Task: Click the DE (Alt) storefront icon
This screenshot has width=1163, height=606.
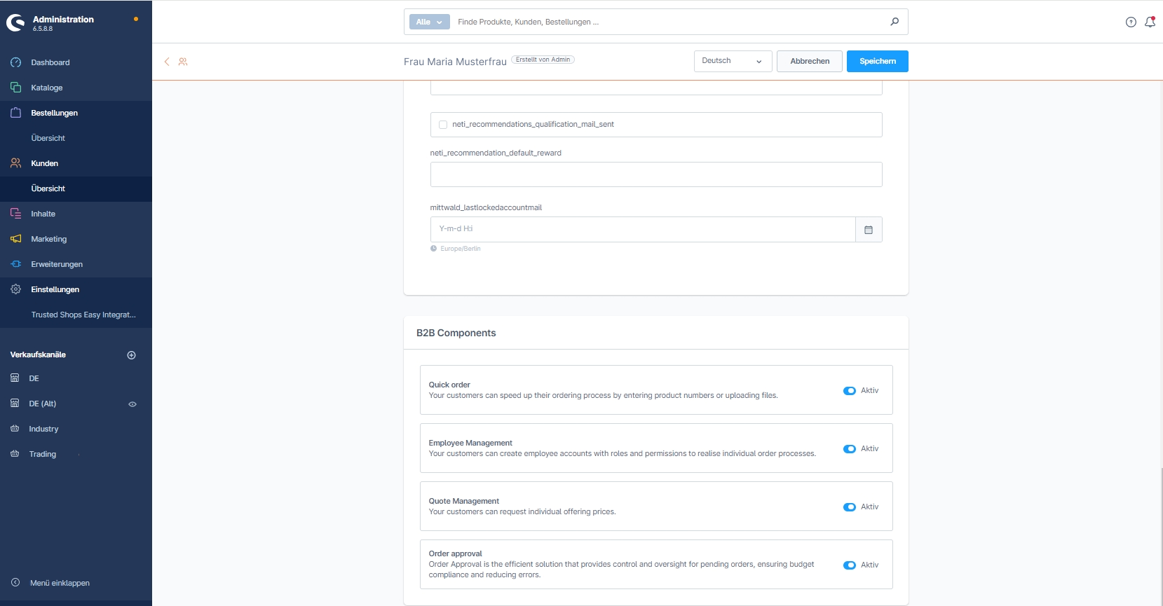Action: click(15, 404)
